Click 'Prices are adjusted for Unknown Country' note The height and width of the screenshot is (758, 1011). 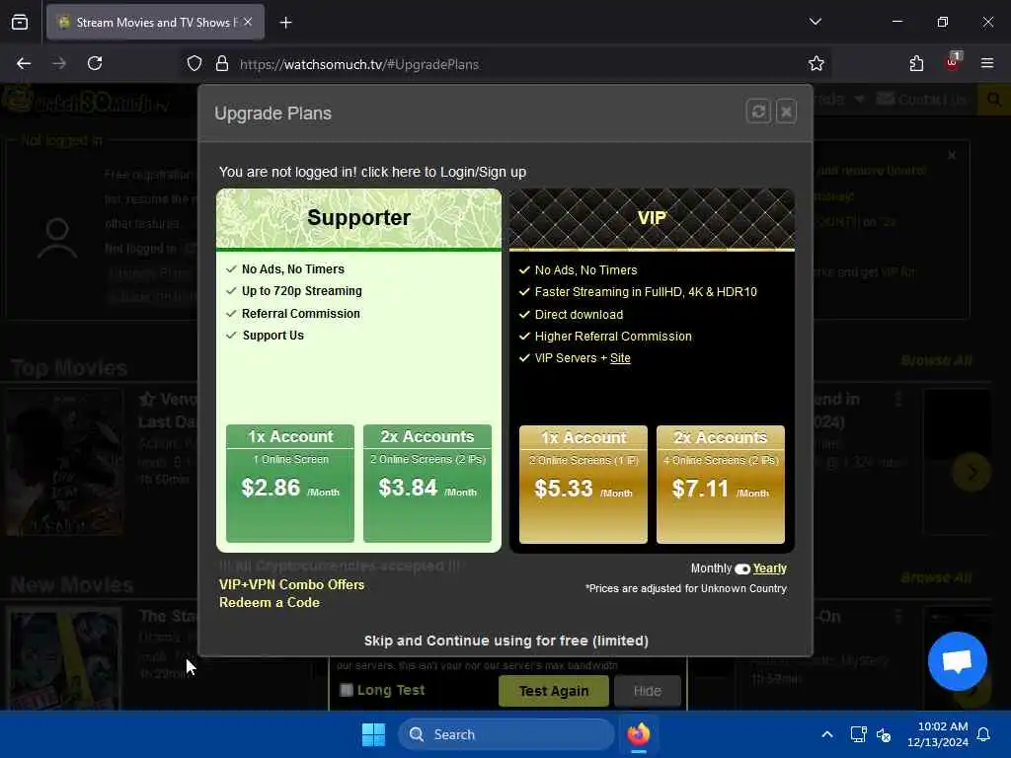pyautogui.click(x=686, y=588)
